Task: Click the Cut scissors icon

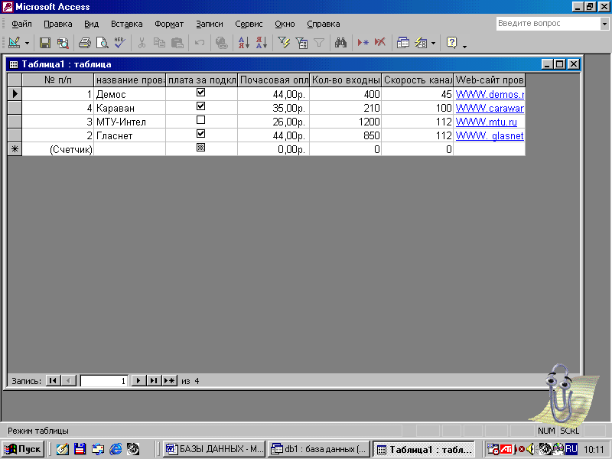Action: pyautogui.click(x=142, y=43)
